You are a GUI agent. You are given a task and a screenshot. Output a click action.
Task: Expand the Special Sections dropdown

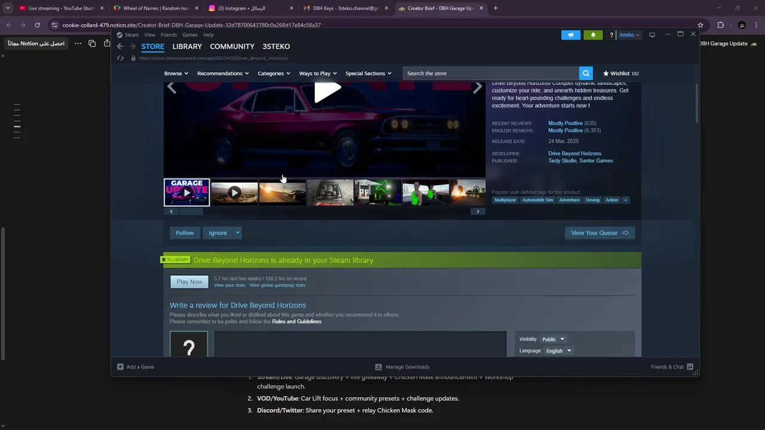point(369,73)
